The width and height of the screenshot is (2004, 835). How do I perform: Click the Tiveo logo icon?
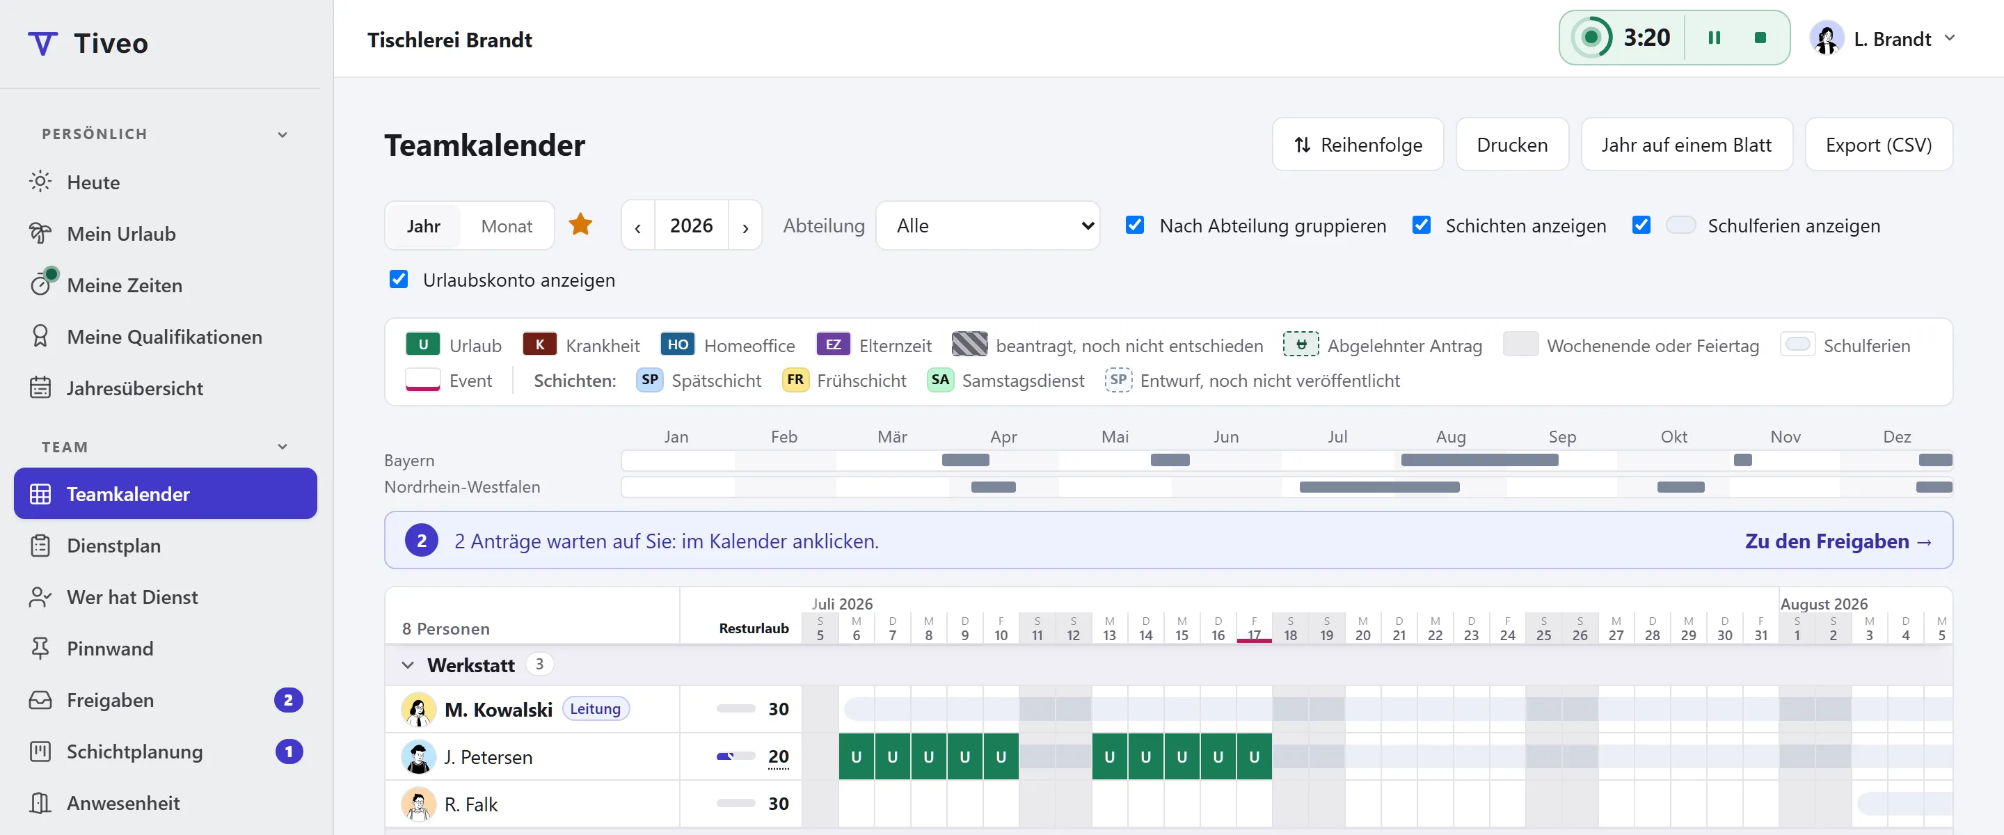pyautogui.click(x=42, y=43)
